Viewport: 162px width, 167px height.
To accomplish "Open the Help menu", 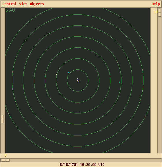I will coord(156,4).
